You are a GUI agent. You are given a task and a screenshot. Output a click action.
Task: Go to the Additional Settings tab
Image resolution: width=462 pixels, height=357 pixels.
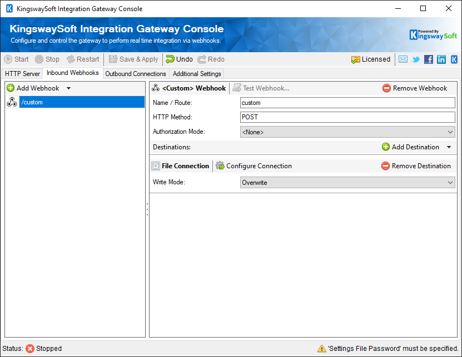tap(197, 74)
